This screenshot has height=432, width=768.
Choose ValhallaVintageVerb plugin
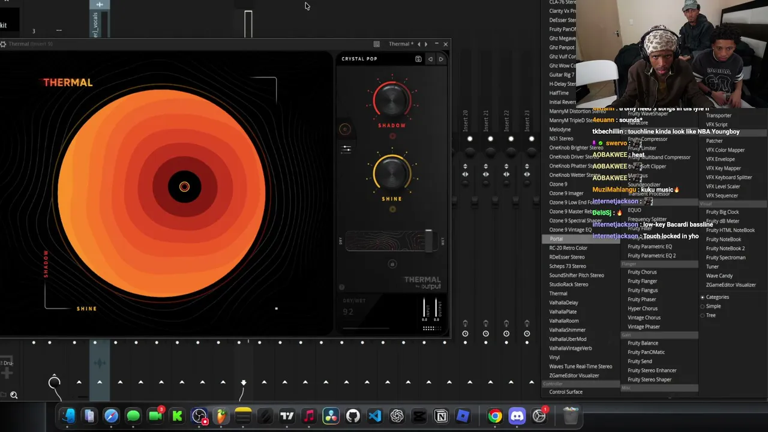click(x=571, y=348)
